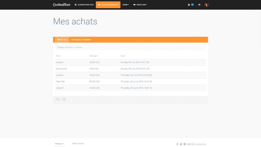Open the user avatar profile menu

pos(207,5)
